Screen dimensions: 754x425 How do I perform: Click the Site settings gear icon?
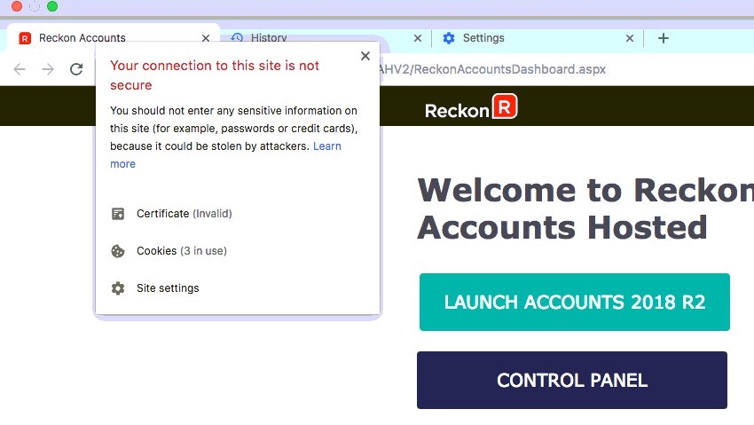click(118, 288)
